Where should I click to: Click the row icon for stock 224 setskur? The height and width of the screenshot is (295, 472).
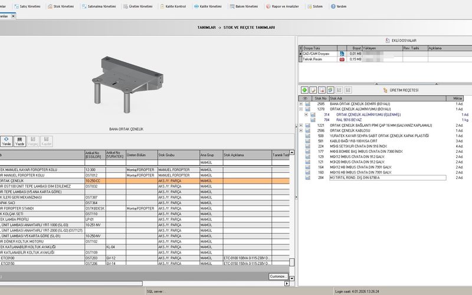307,146
